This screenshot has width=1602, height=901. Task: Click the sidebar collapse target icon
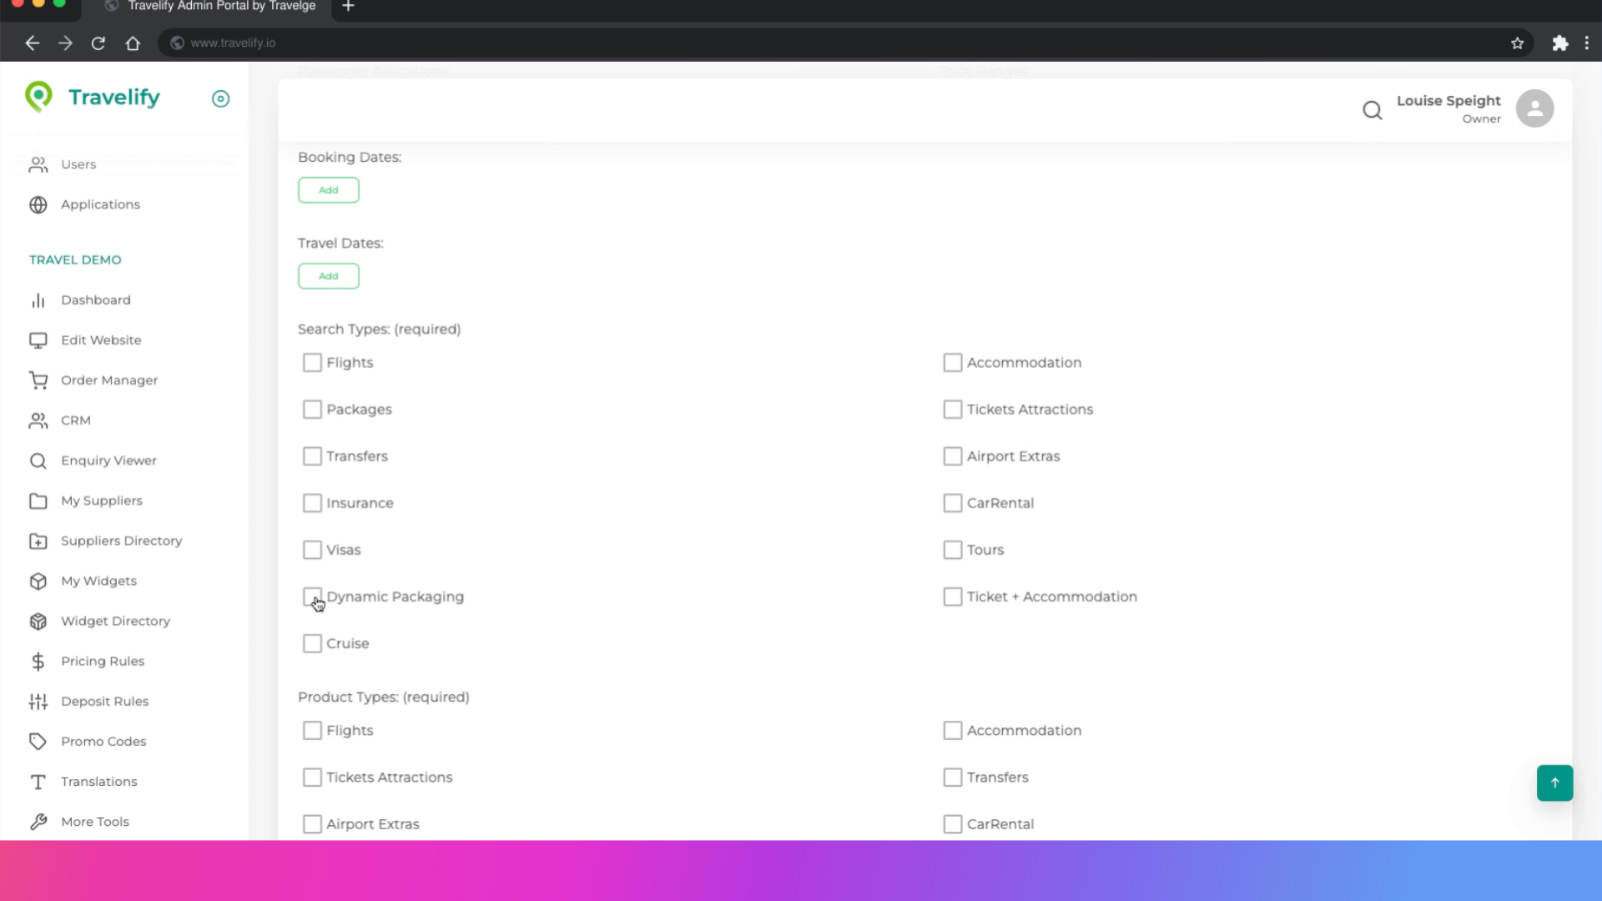220,98
